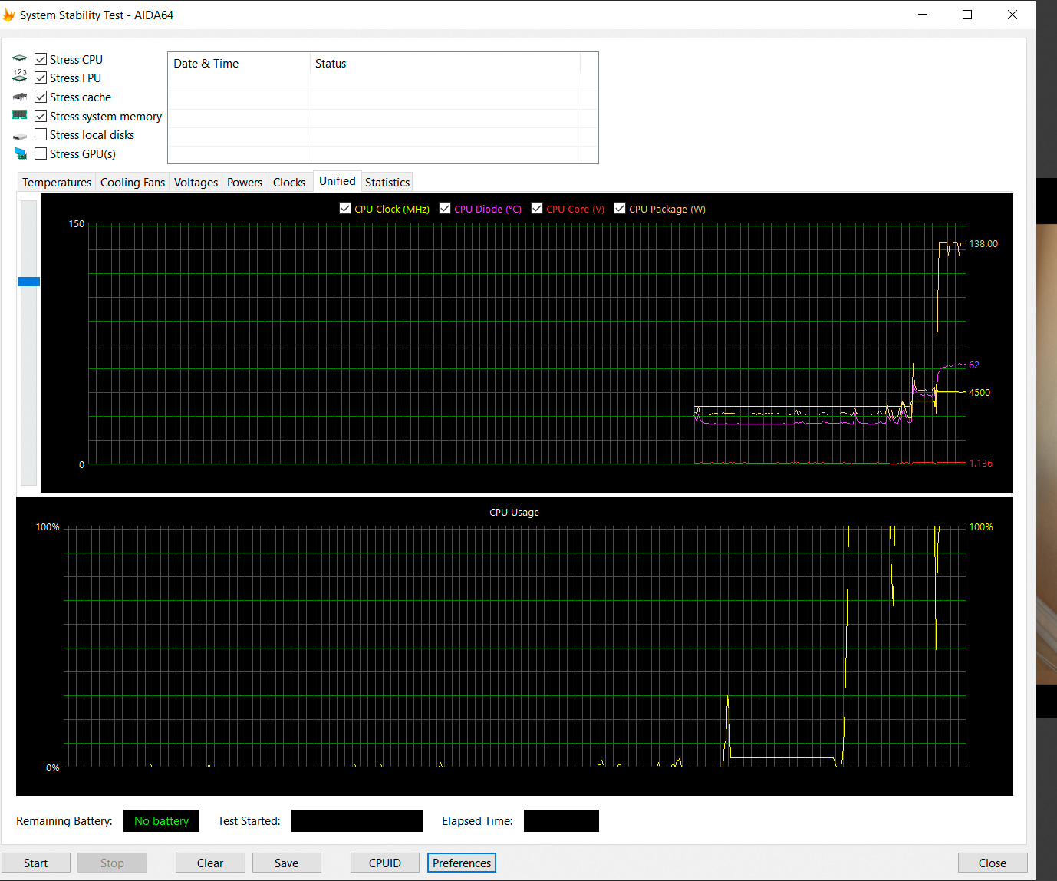Toggle the CPU Package (W) graph checkbox
Screen dimensions: 1057x881
620,208
